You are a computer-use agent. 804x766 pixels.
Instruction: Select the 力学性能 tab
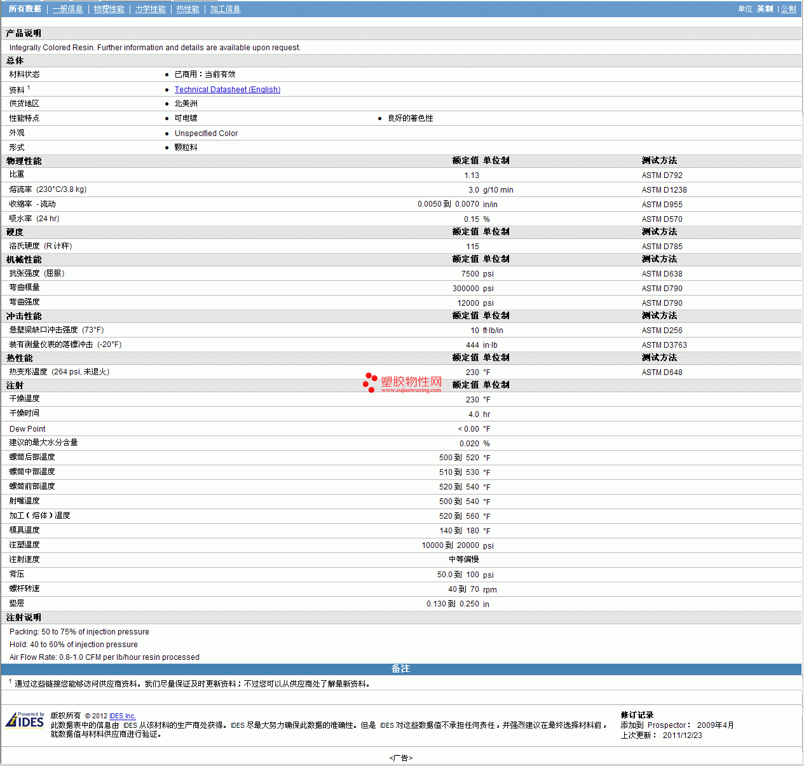pos(150,9)
